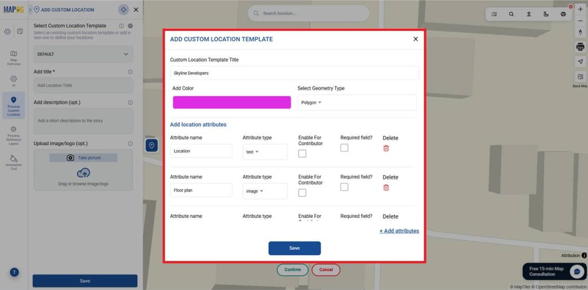Click Save in the template dialog

295,248
